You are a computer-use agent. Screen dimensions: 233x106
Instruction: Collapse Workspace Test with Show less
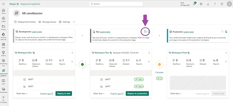(99, 94)
